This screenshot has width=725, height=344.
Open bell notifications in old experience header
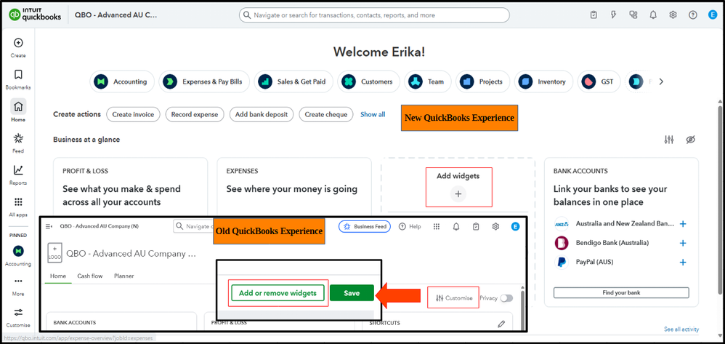point(456,226)
